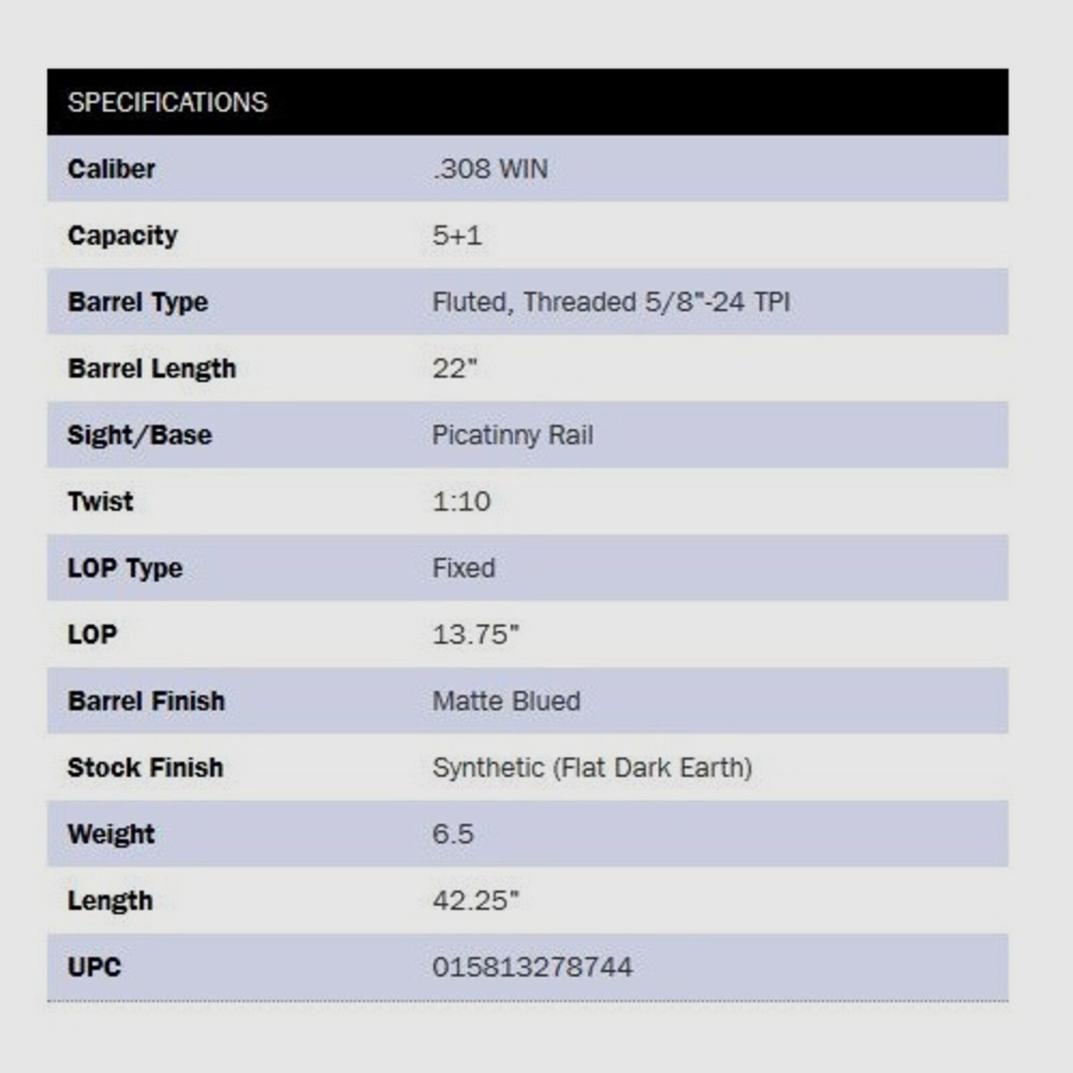Click the Fluted, Threaded 5/8"-24 TPI value
This screenshot has width=1073, height=1073.
tap(611, 302)
